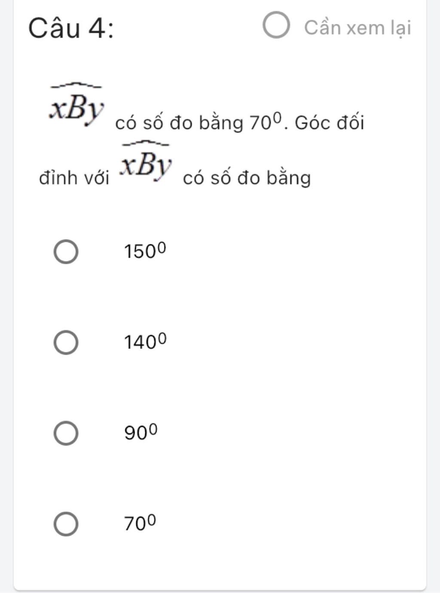Click the word 'lại' in review label
The width and height of the screenshot is (440, 593).
pyautogui.click(x=401, y=28)
